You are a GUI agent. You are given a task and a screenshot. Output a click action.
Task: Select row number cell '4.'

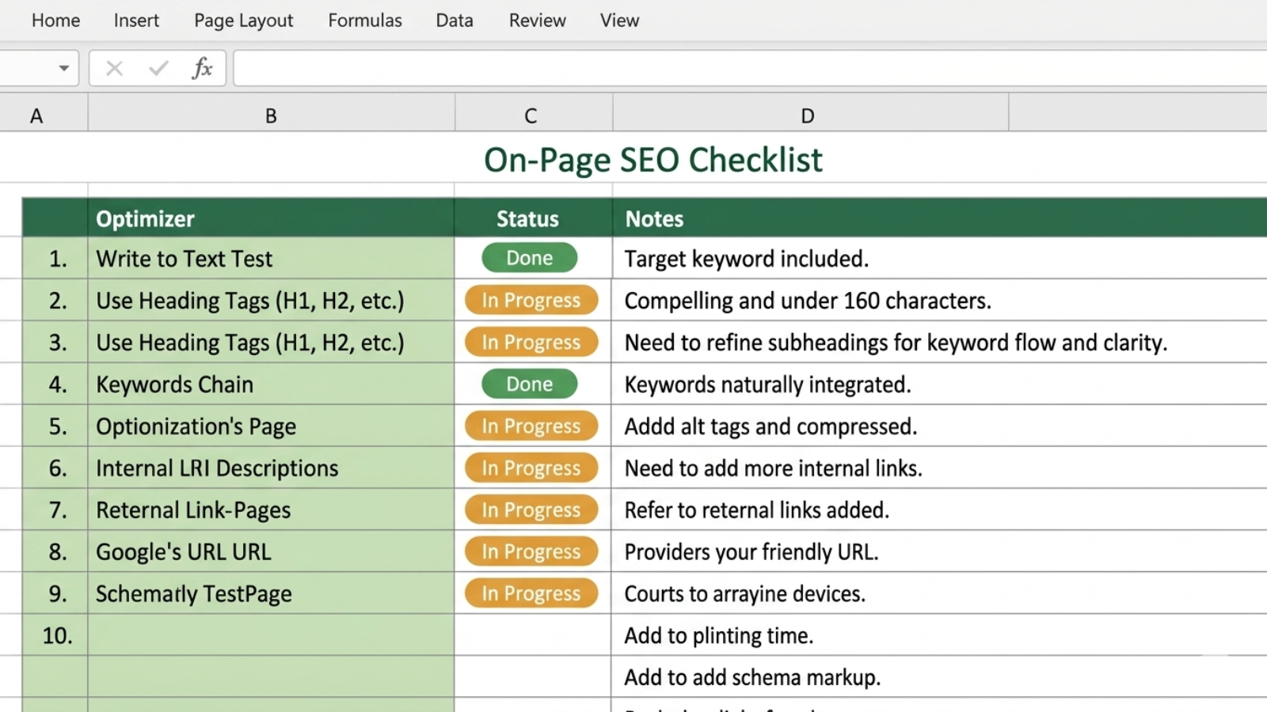(55, 384)
